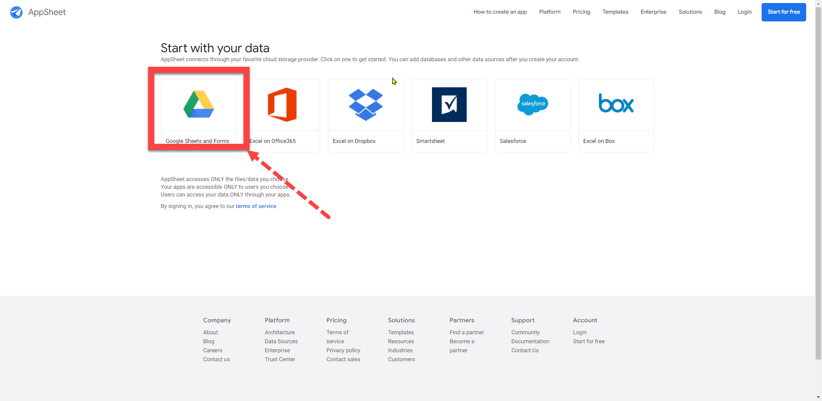The image size is (822, 401).
Task: Open Enterprise in the top navigation
Action: (x=653, y=12)
